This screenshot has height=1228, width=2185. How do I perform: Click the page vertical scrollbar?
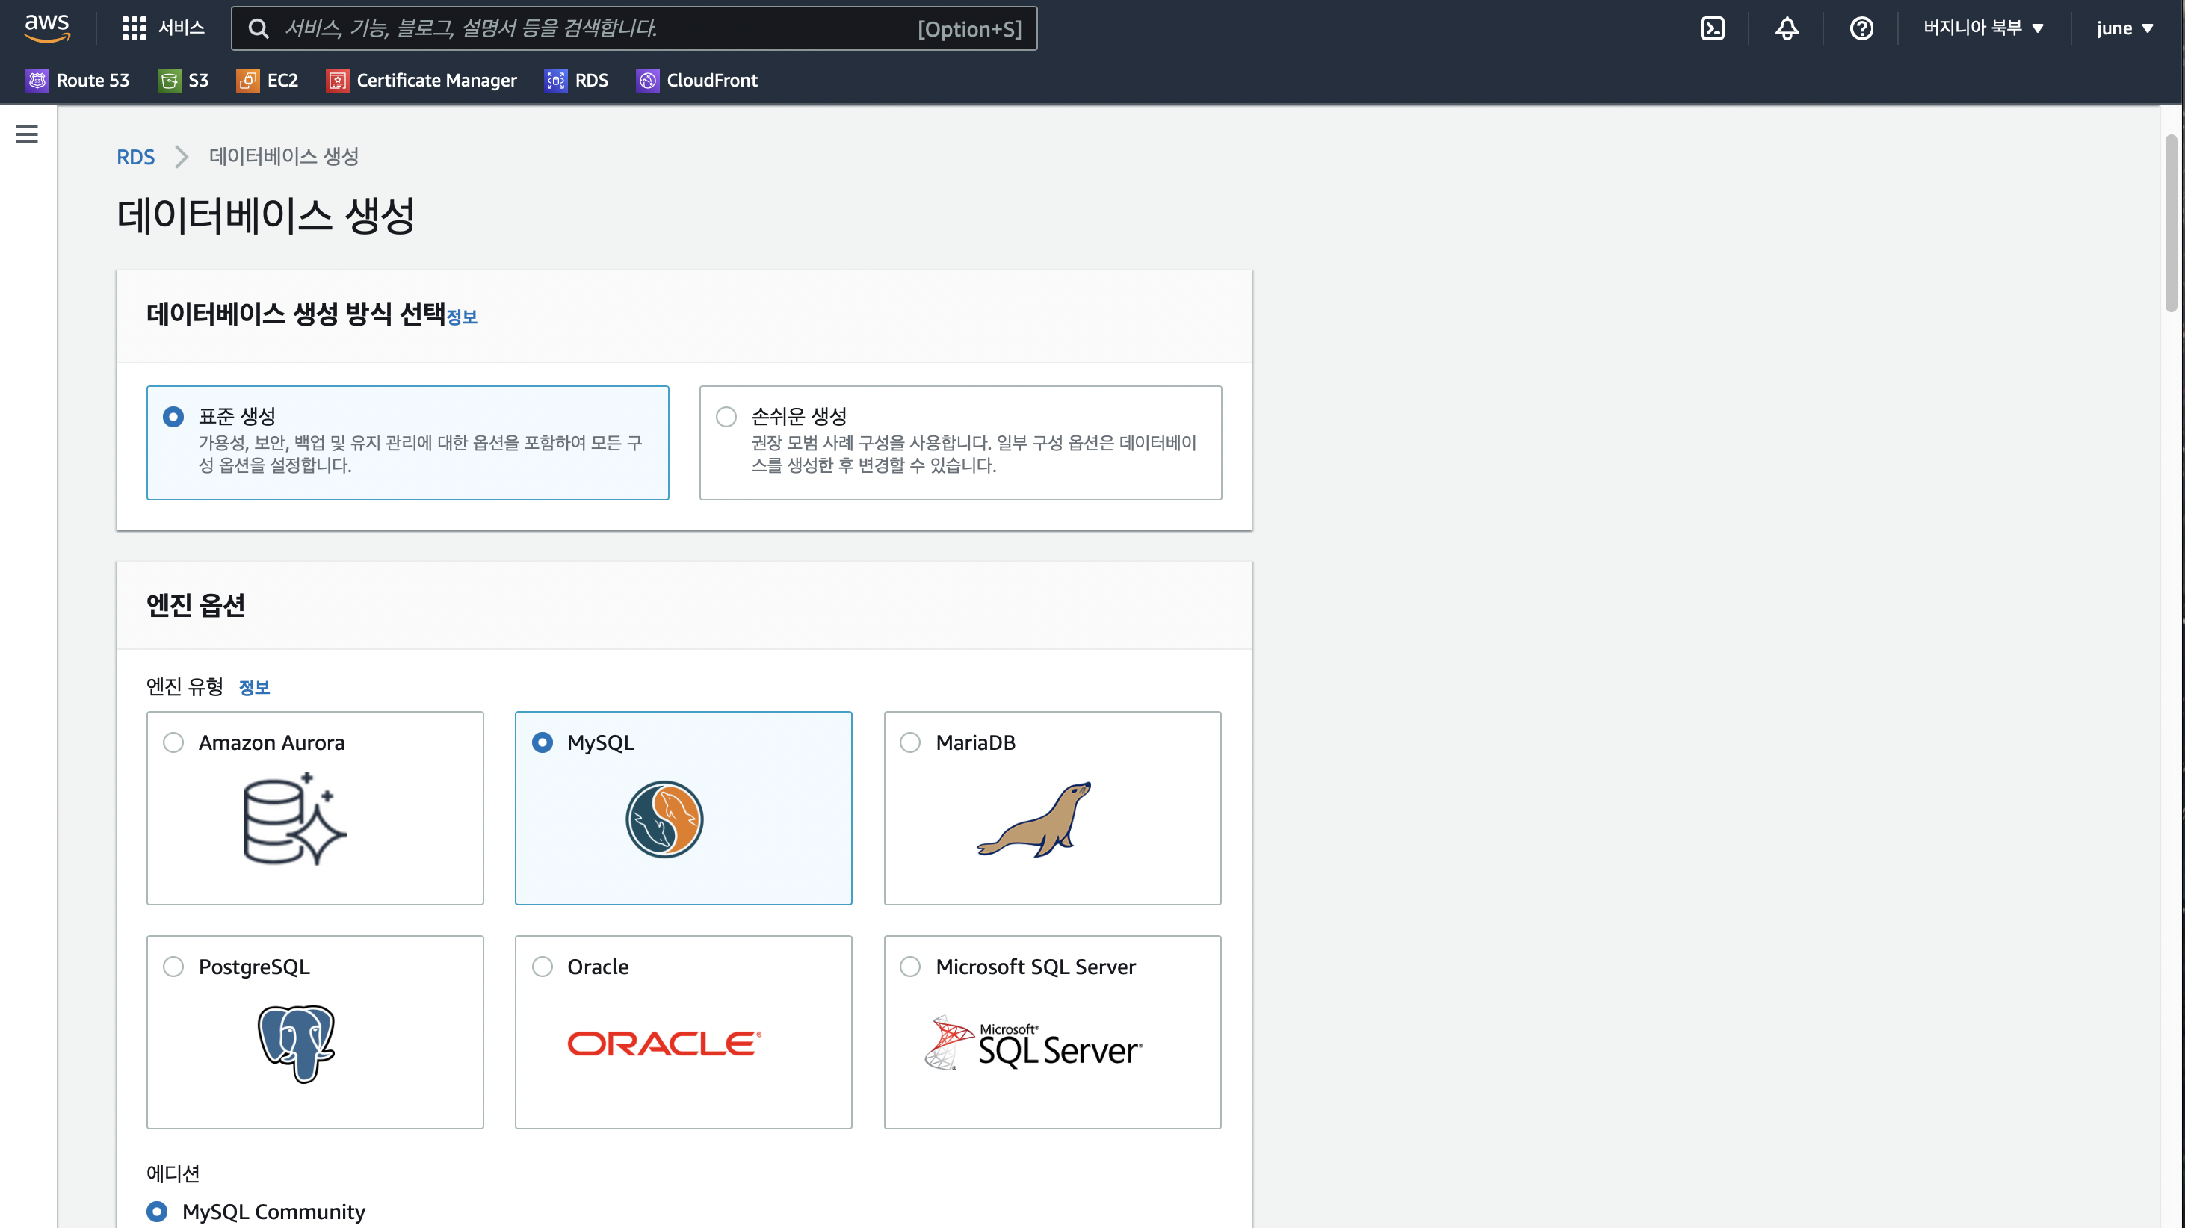tap(2172, 223)
